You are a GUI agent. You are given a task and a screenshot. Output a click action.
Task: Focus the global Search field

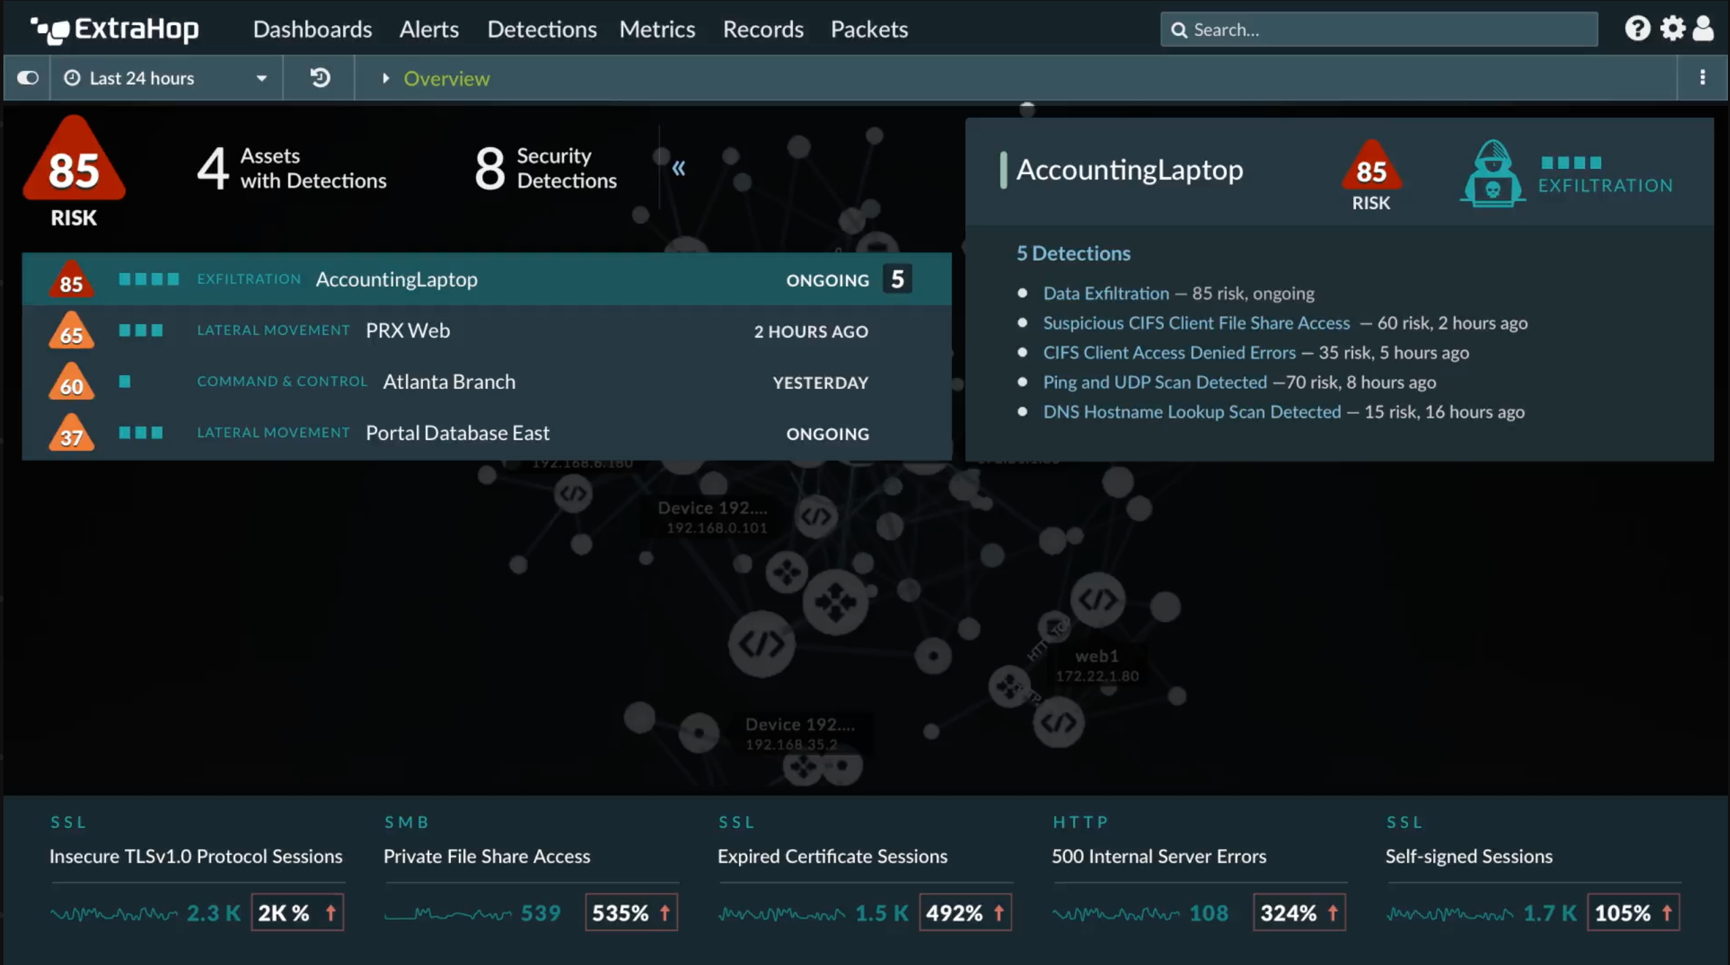1379,30
